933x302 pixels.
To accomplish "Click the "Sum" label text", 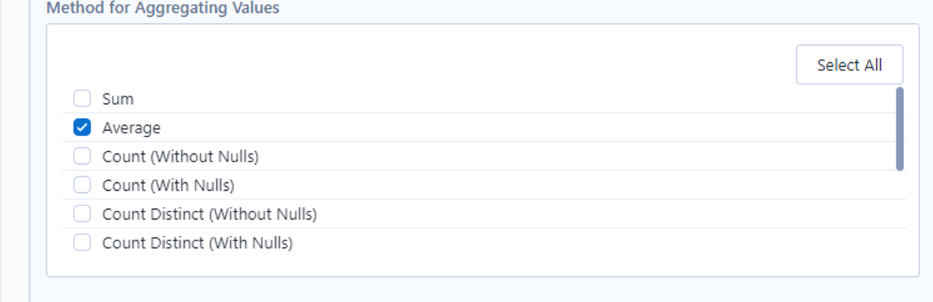I will [x=118, y=98].
